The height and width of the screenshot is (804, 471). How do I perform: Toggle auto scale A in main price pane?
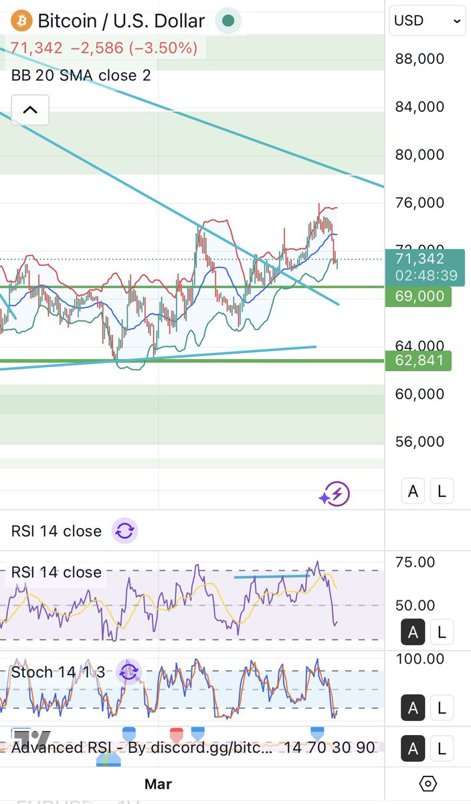(x=413, y=491)
